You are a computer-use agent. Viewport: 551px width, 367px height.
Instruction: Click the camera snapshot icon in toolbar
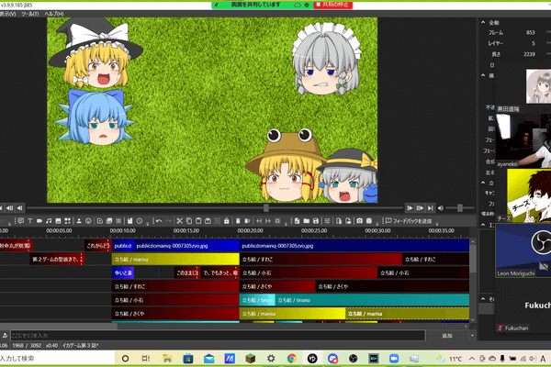pos(359,221)
